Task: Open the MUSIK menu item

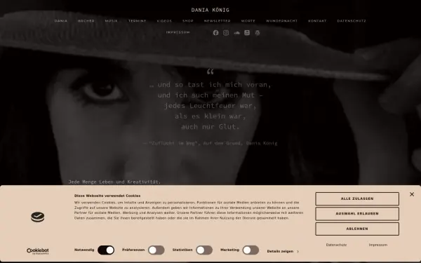Action: point(112,21)
